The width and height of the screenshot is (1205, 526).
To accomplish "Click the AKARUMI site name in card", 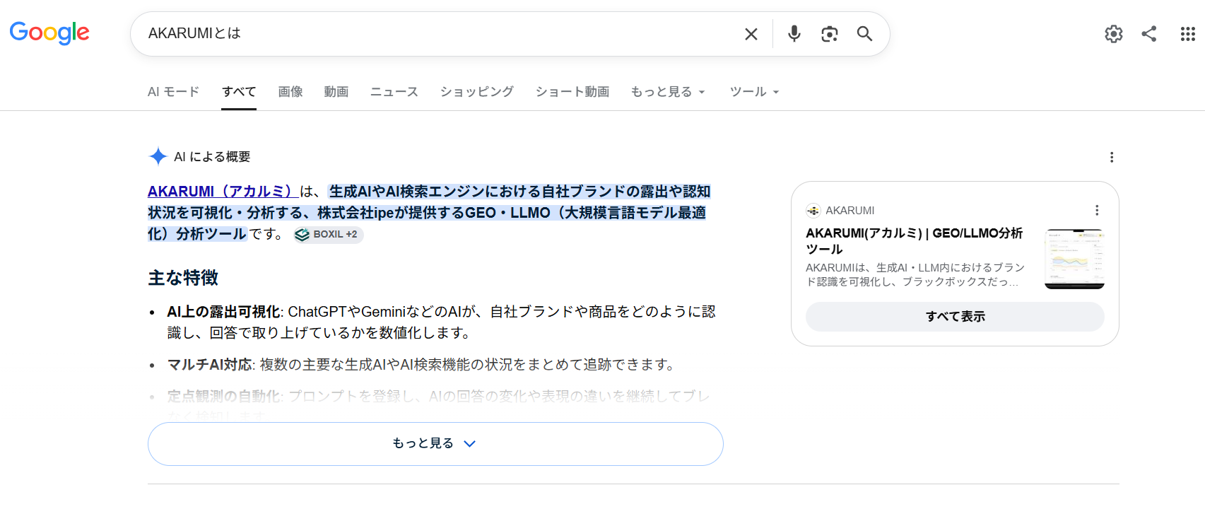I will coord(850,211).
